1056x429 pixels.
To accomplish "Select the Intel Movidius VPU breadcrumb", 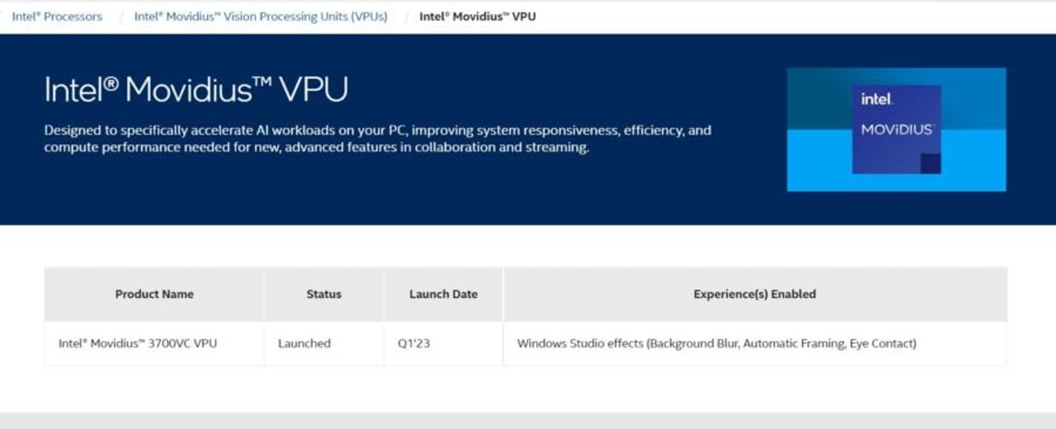I will pyautogui.click(x=477, y=16).
